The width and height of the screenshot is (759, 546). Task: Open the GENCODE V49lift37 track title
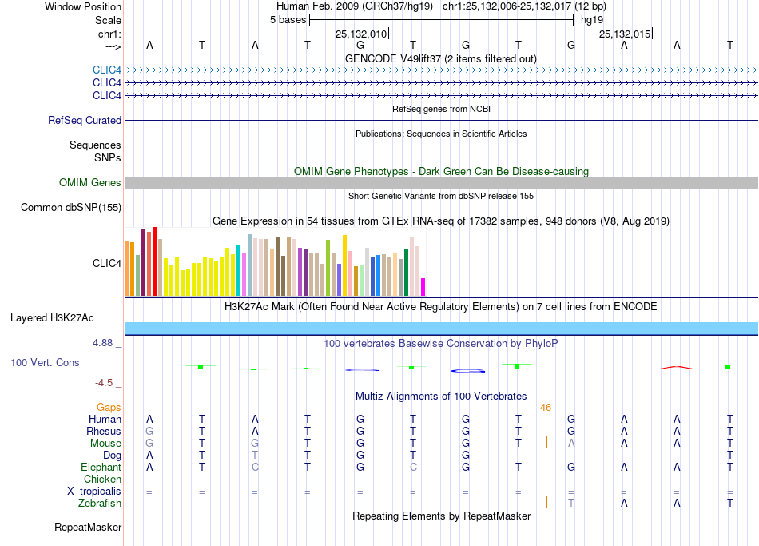[441, 58]
